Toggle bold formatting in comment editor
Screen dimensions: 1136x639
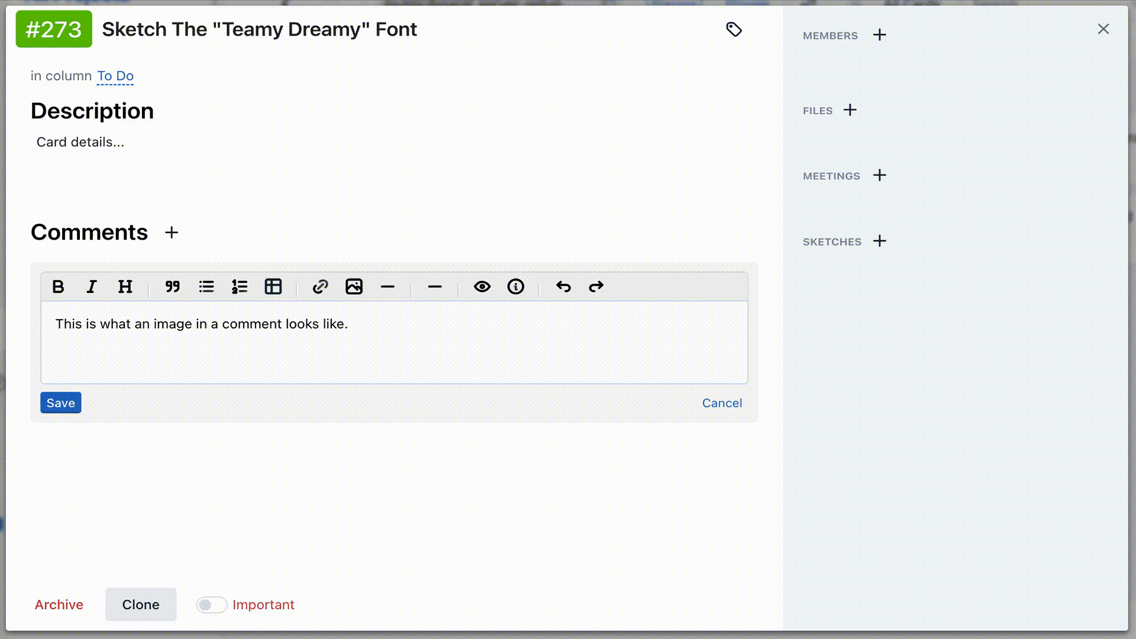tap(58, 287)
